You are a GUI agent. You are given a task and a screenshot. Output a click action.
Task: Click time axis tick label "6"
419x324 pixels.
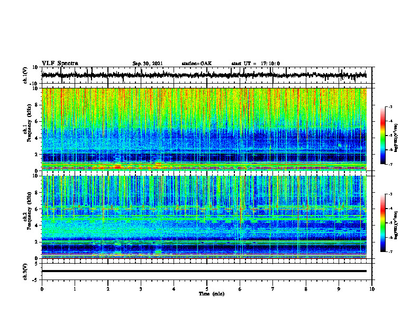pos(240,289)
